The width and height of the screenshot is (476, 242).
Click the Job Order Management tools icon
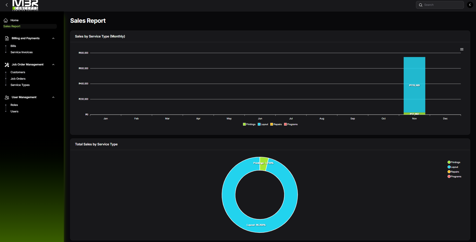[x=7, y=65]
